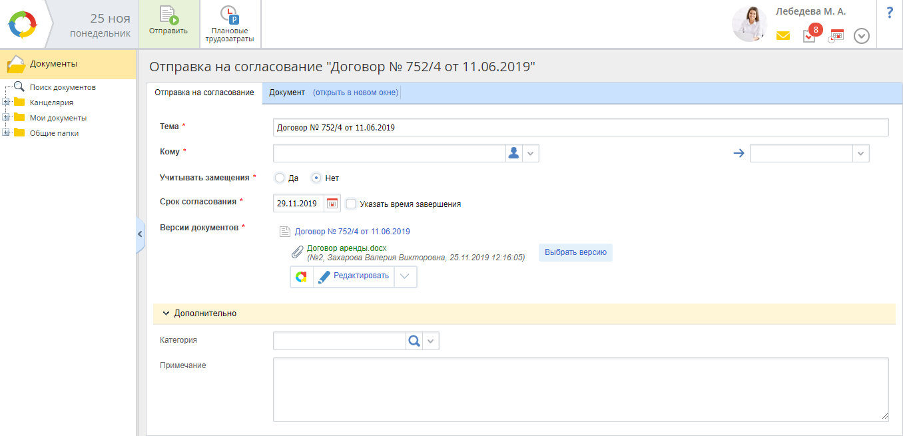
Task: Click into the Примечание text area
Action: click(x=580, y=389)
